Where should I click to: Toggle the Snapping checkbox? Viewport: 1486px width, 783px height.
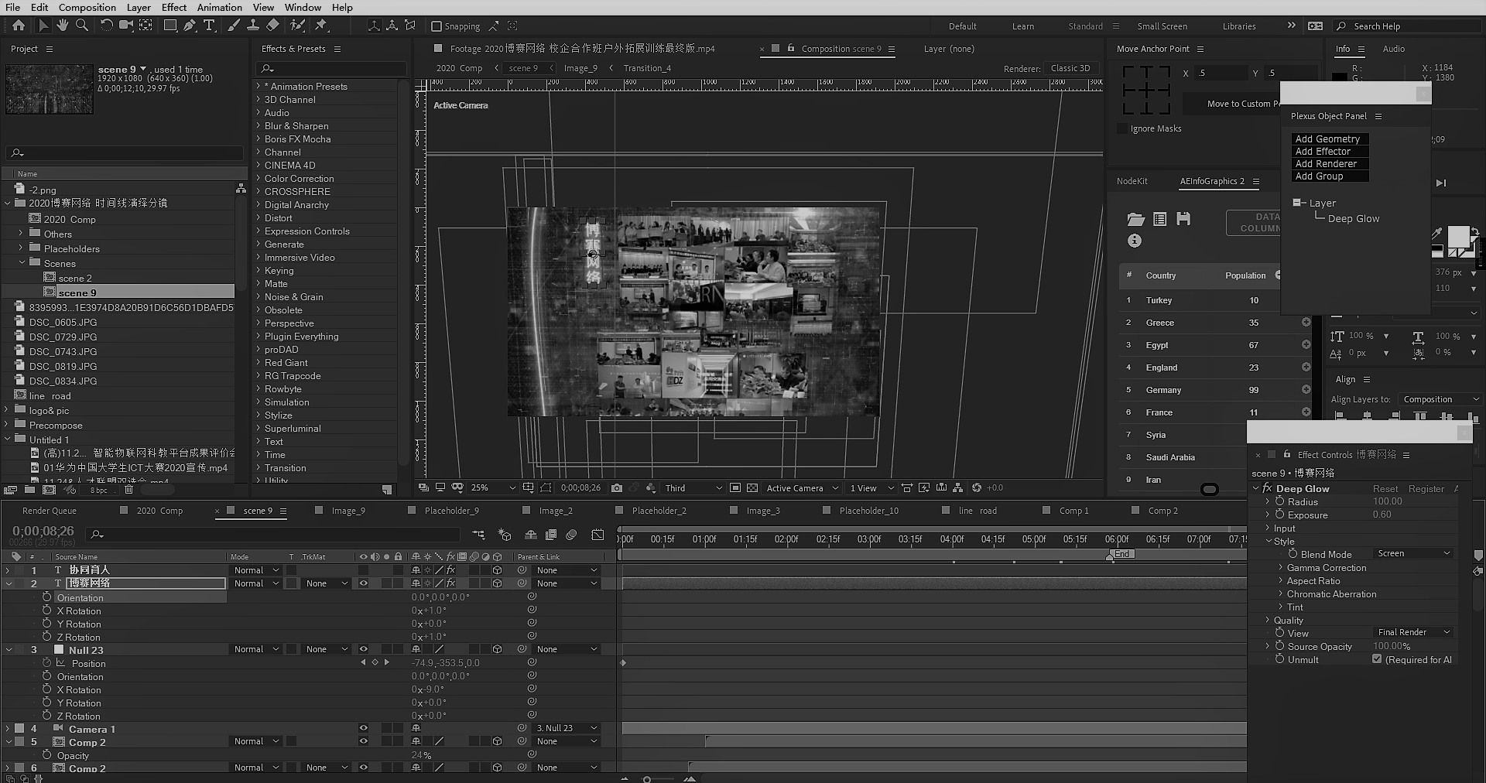tap(437, 26)
